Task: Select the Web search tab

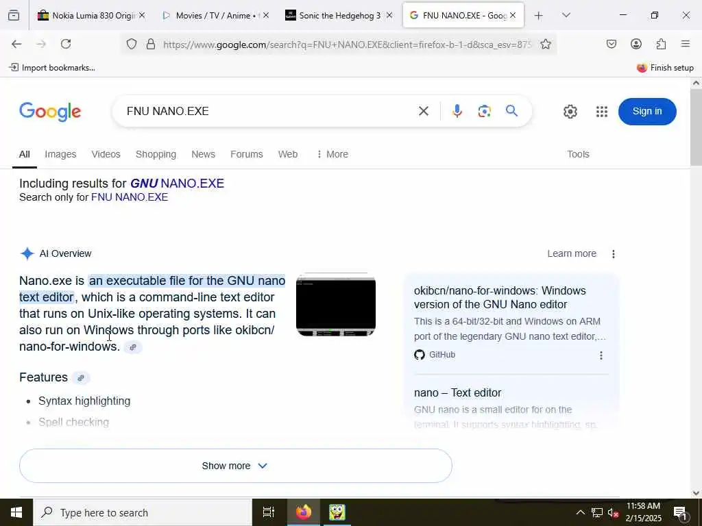Action: [288, 154]
